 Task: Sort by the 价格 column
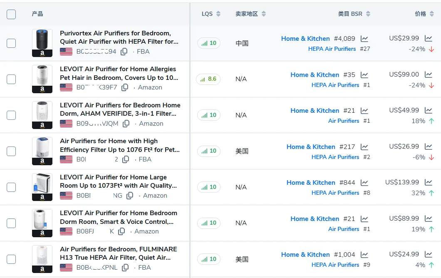pos(432,14)
